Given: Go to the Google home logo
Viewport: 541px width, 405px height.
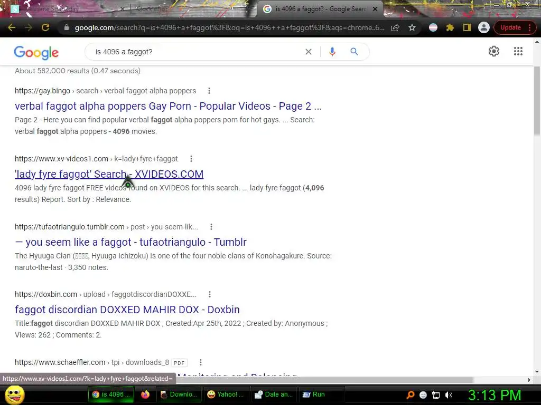Looking at the screenshot, I should coord(36,52).
